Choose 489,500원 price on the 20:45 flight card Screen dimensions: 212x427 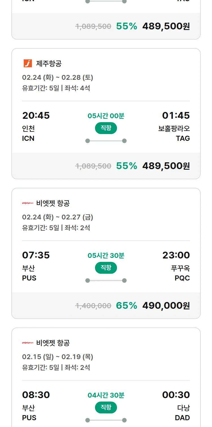(166, 166)
